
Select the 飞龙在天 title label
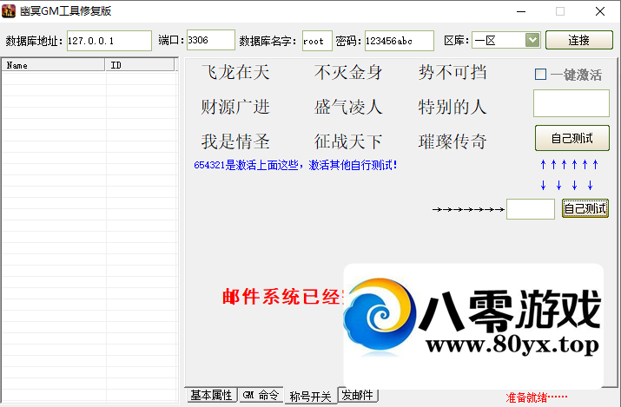coord(235,73)
